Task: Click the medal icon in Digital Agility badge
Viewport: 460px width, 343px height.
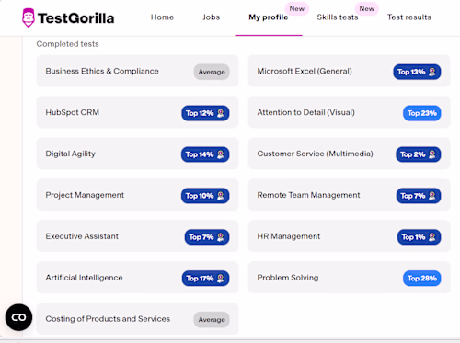Action: pos(221,154)
